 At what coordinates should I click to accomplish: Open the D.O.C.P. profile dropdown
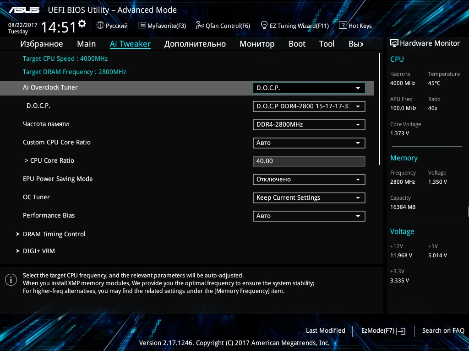(309, 106)
